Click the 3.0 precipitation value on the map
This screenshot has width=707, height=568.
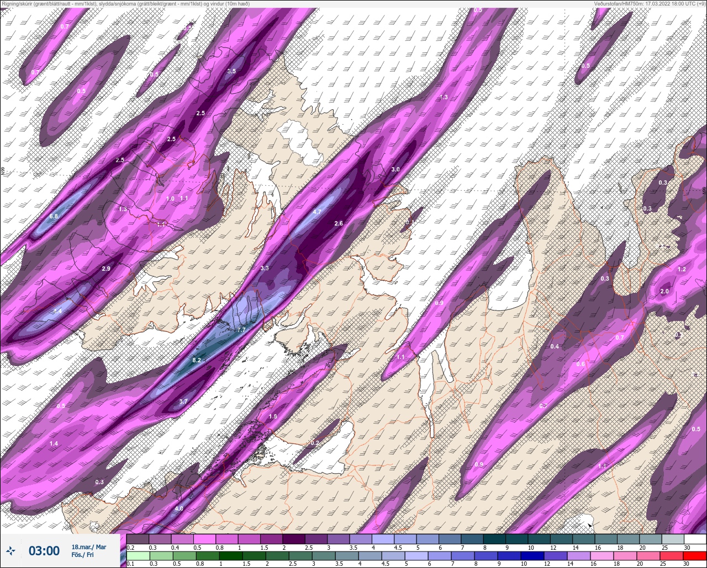click(395, 169)
